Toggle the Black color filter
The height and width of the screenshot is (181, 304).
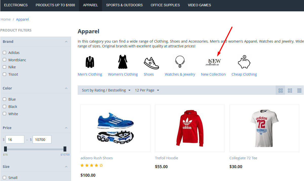4,106
